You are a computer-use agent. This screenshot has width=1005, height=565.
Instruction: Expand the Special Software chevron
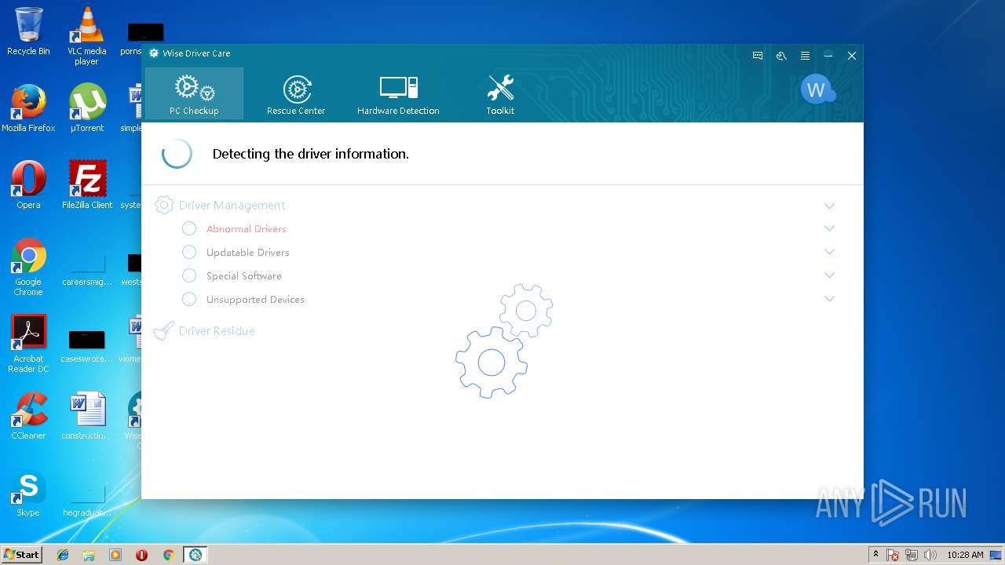[829, 275]
